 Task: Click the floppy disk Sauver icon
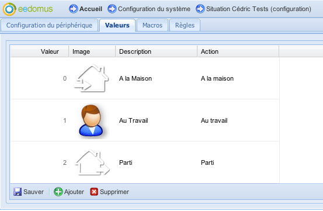click(x=18, y=192)
